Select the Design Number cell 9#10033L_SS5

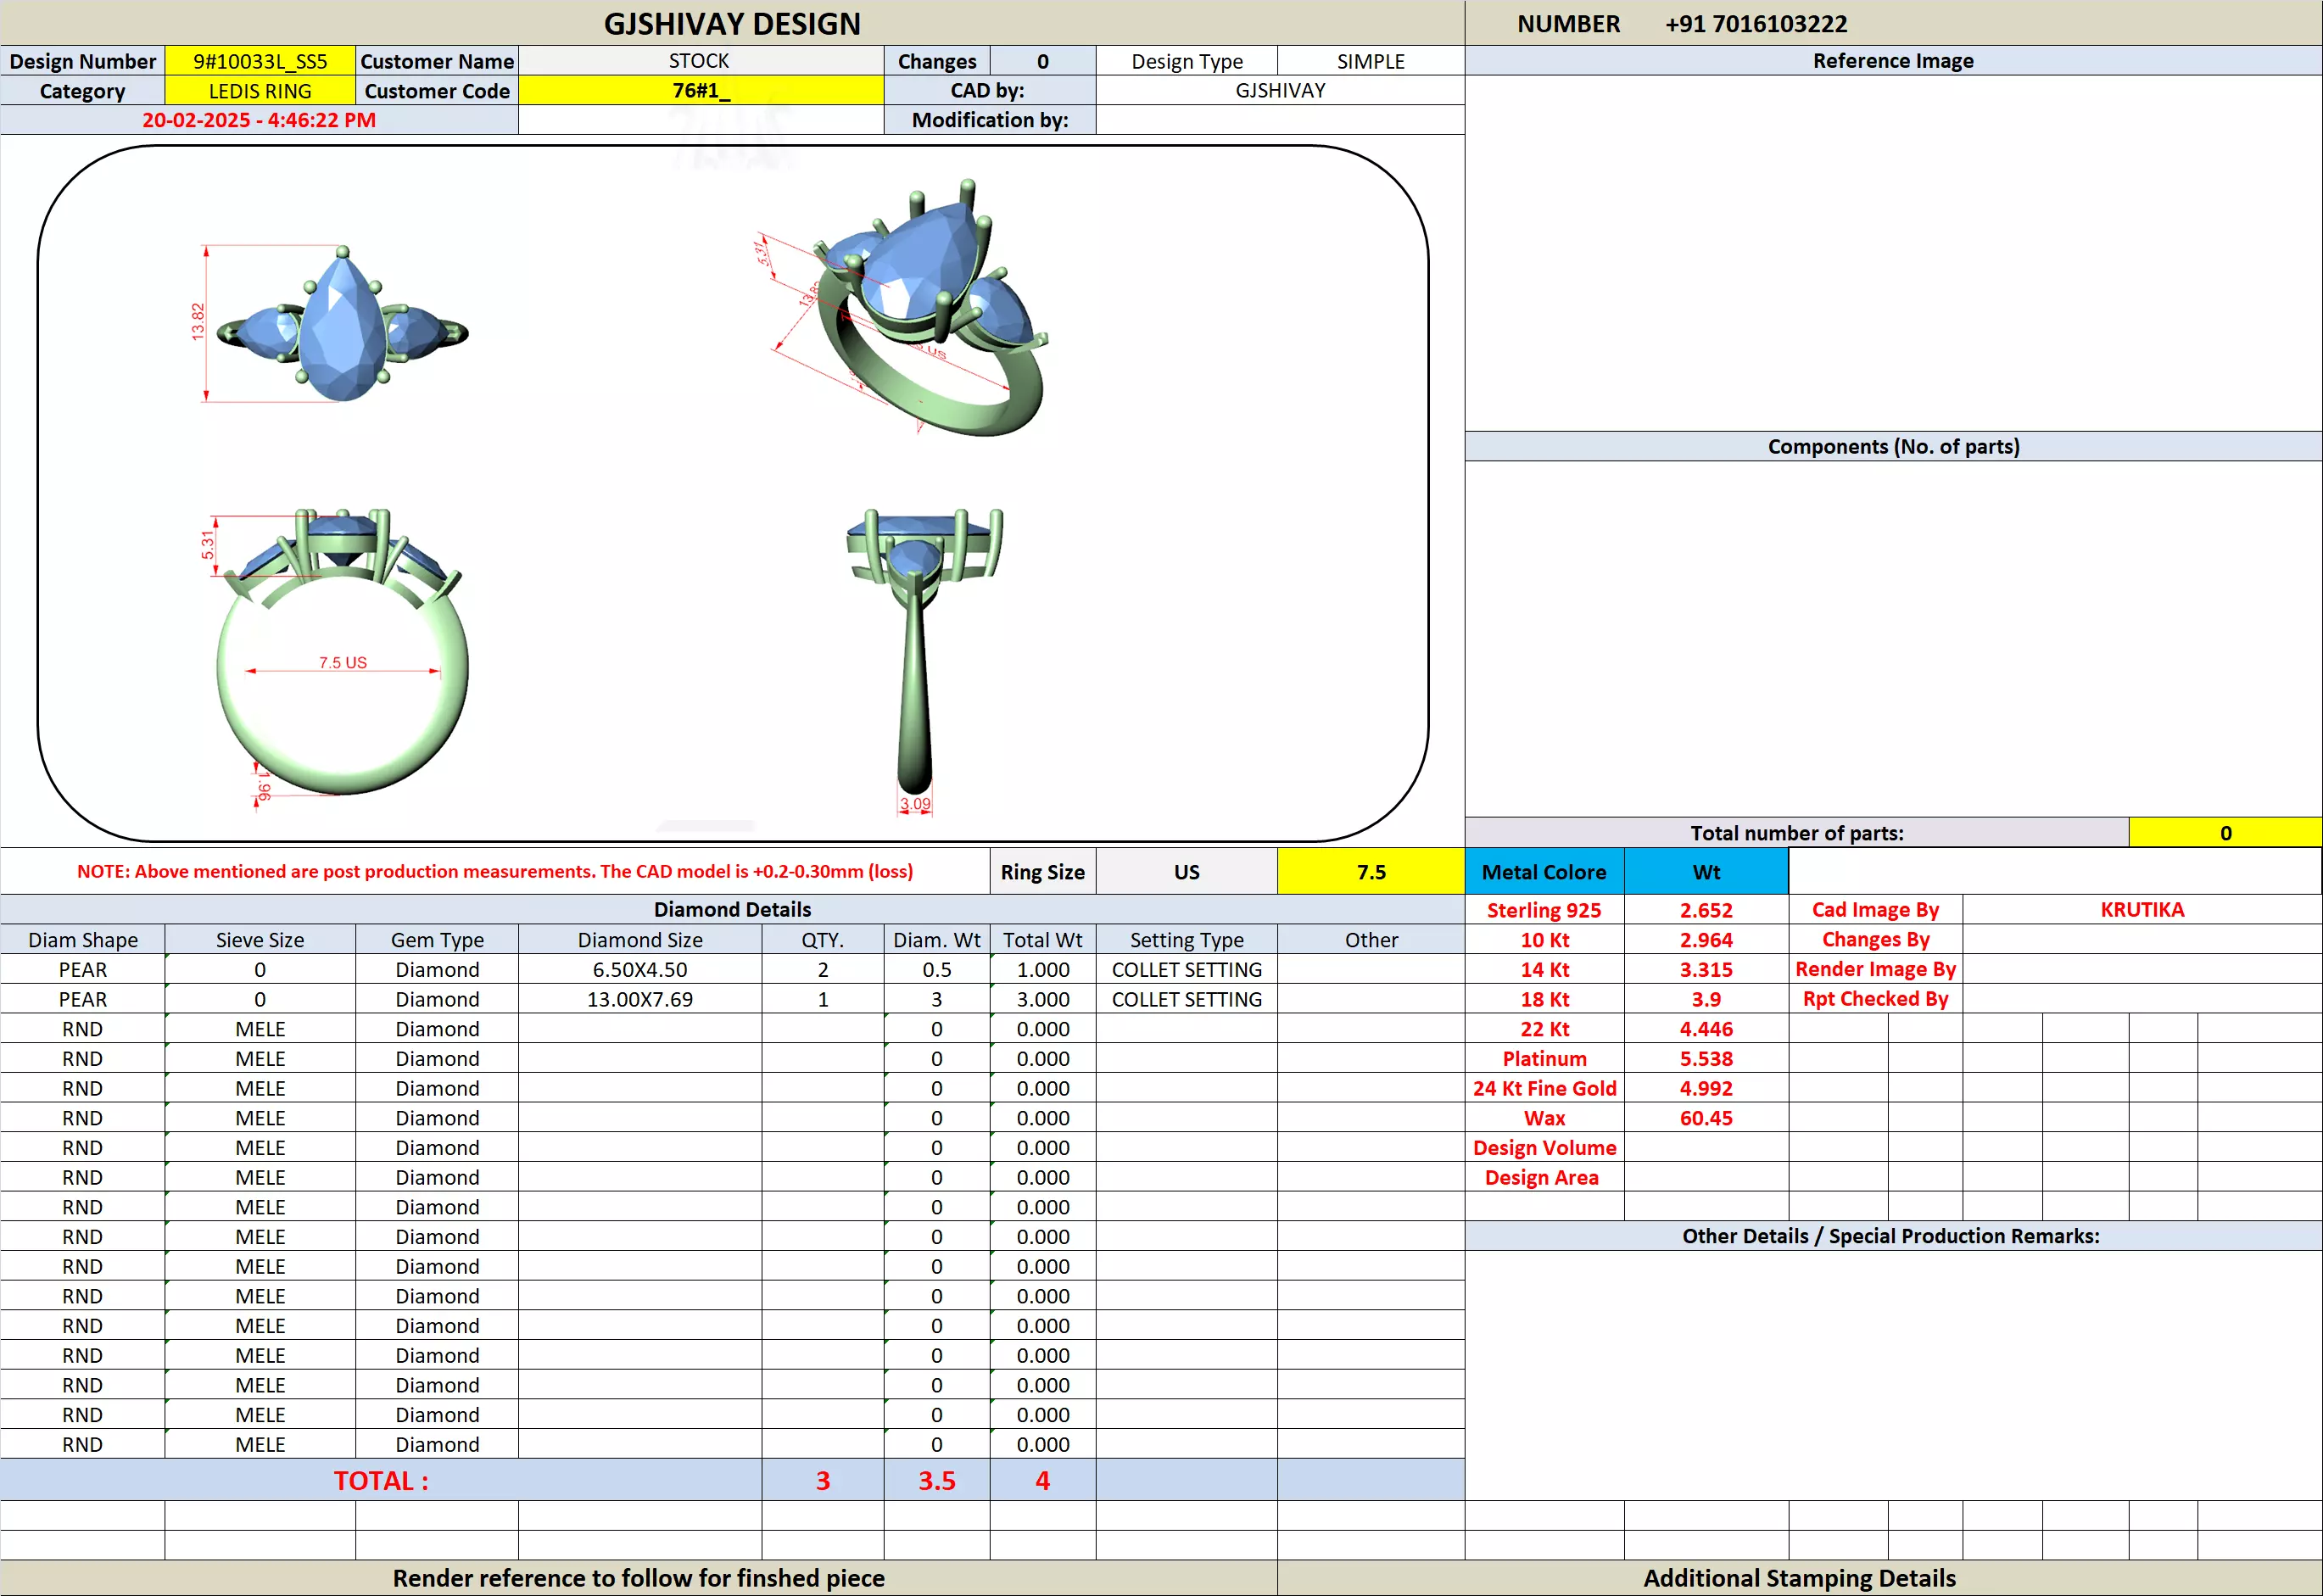coord(260,61)
